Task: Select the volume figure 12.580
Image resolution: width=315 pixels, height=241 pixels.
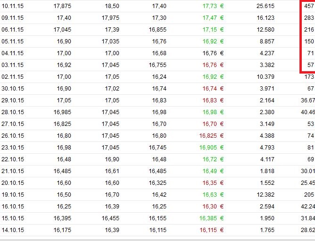Action: pos(265,29)
